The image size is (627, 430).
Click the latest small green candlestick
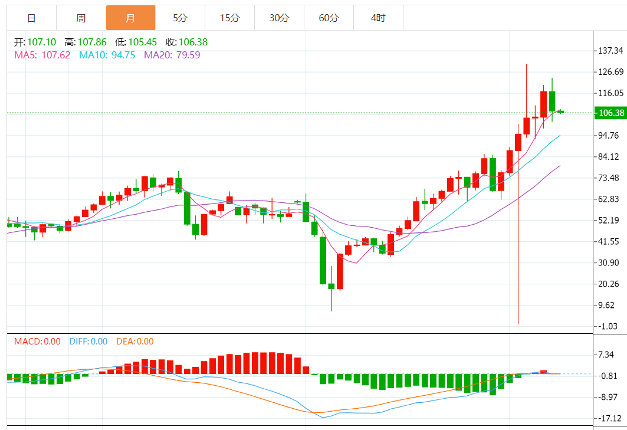pos(560,111)
